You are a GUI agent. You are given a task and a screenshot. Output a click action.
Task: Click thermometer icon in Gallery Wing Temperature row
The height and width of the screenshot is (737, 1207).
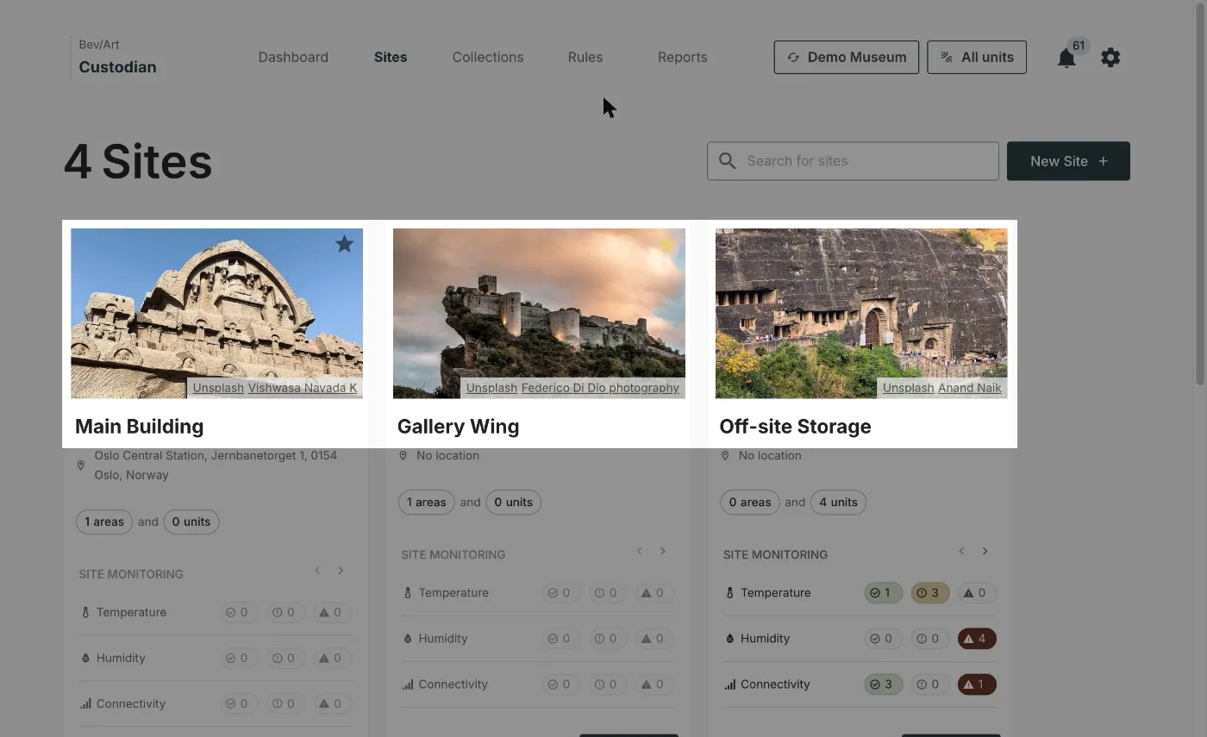point(408,593)
